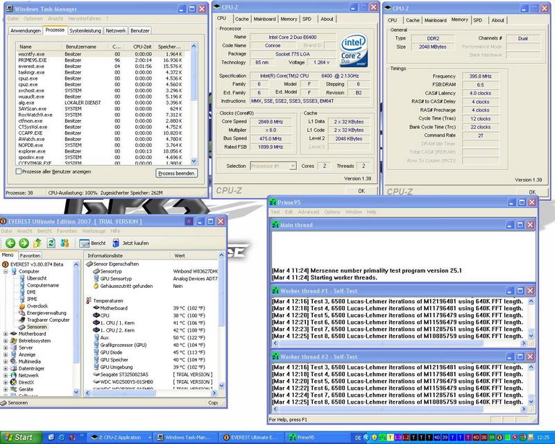Expand the Netzwerk node in EVEREST tree

point(6,375)
